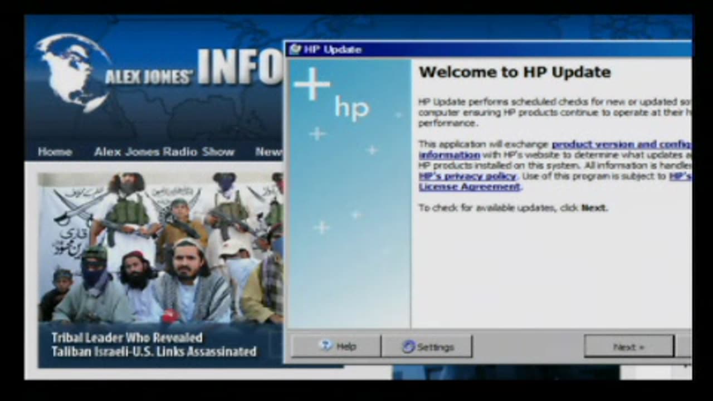The height and width of the screenshot is (401, 713).
Task: Open the product version and configuration link
Action: point(621,144)
